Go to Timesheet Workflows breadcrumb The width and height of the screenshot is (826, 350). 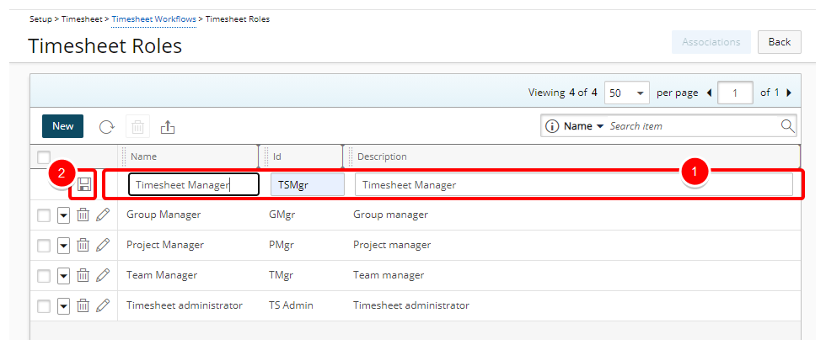coord(153,19)
